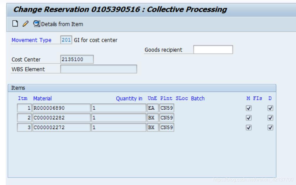The height and width of the screenshot is (185, 296).
Task: Select material cell R000006890
Action: (61, 108)
